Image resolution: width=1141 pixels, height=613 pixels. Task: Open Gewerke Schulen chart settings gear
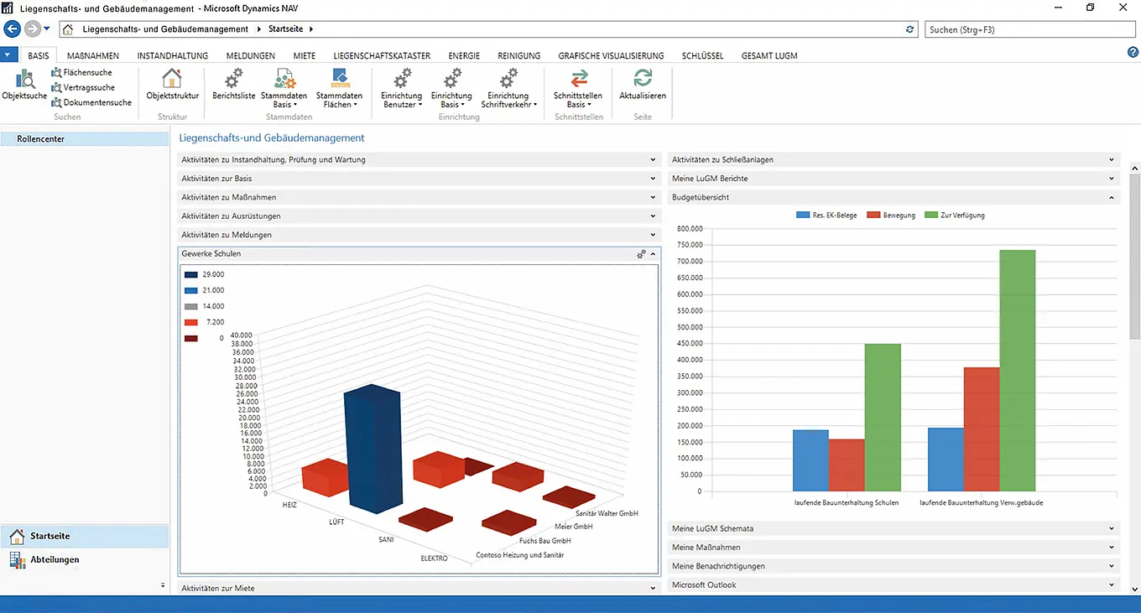click(641, 254)
